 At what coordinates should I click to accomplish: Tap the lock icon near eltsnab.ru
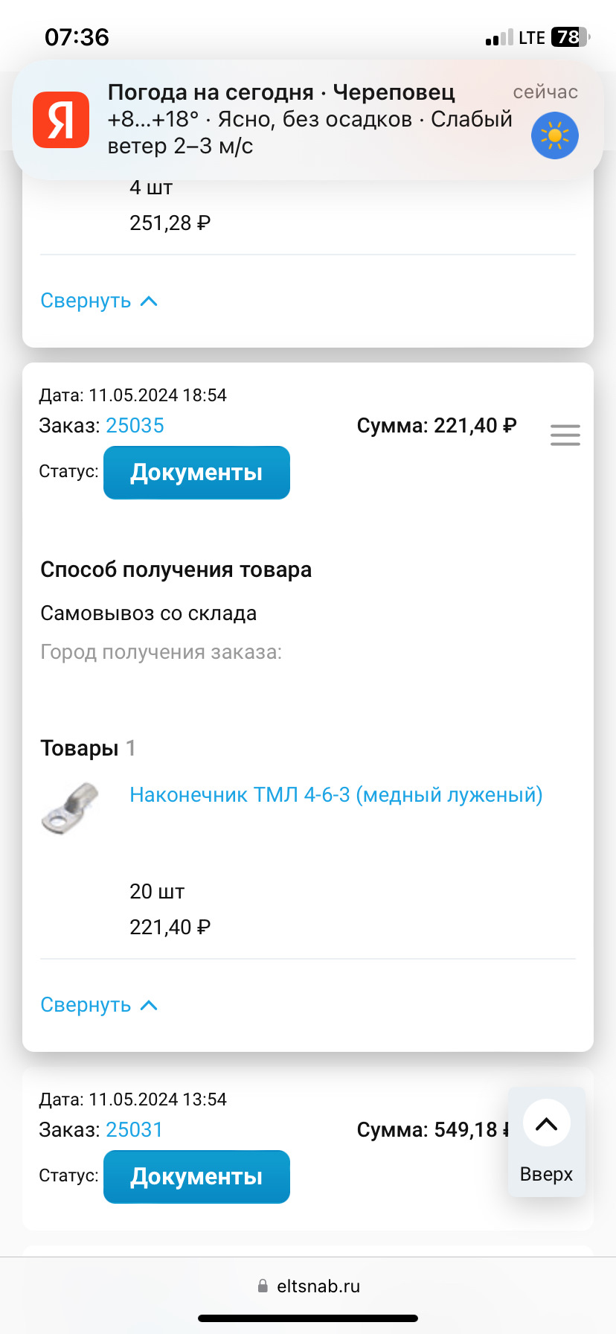262,1285
